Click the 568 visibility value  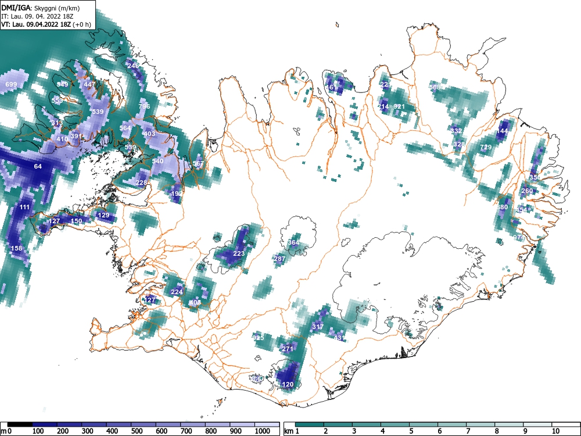click(435, 87)
